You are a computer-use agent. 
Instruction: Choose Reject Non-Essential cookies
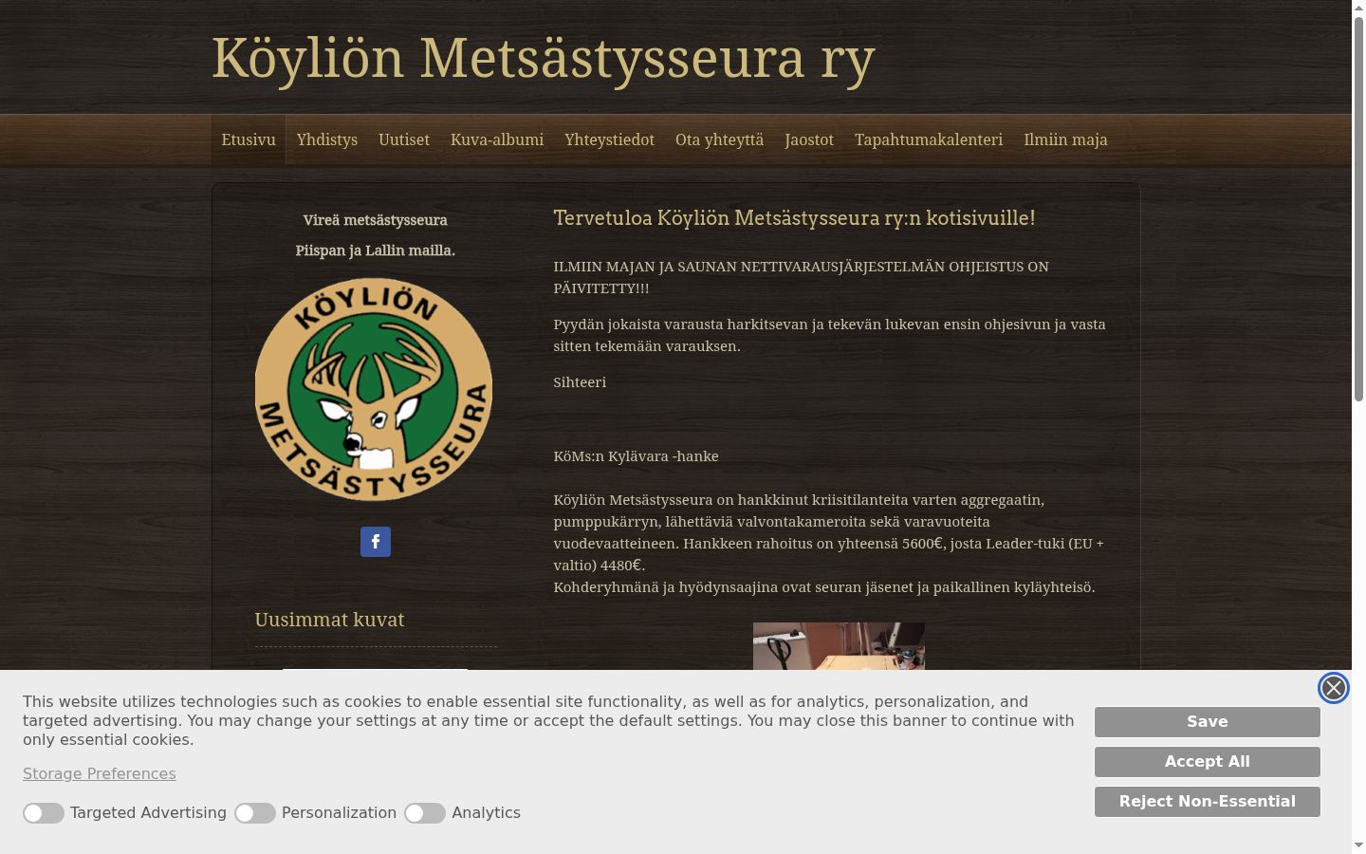pos(1208,802)
